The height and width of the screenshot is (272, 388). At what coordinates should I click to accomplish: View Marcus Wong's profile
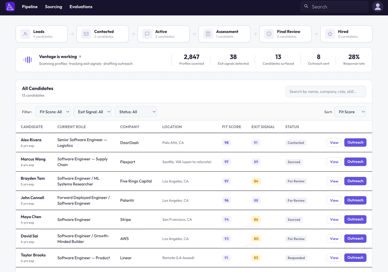coord(334,162)
